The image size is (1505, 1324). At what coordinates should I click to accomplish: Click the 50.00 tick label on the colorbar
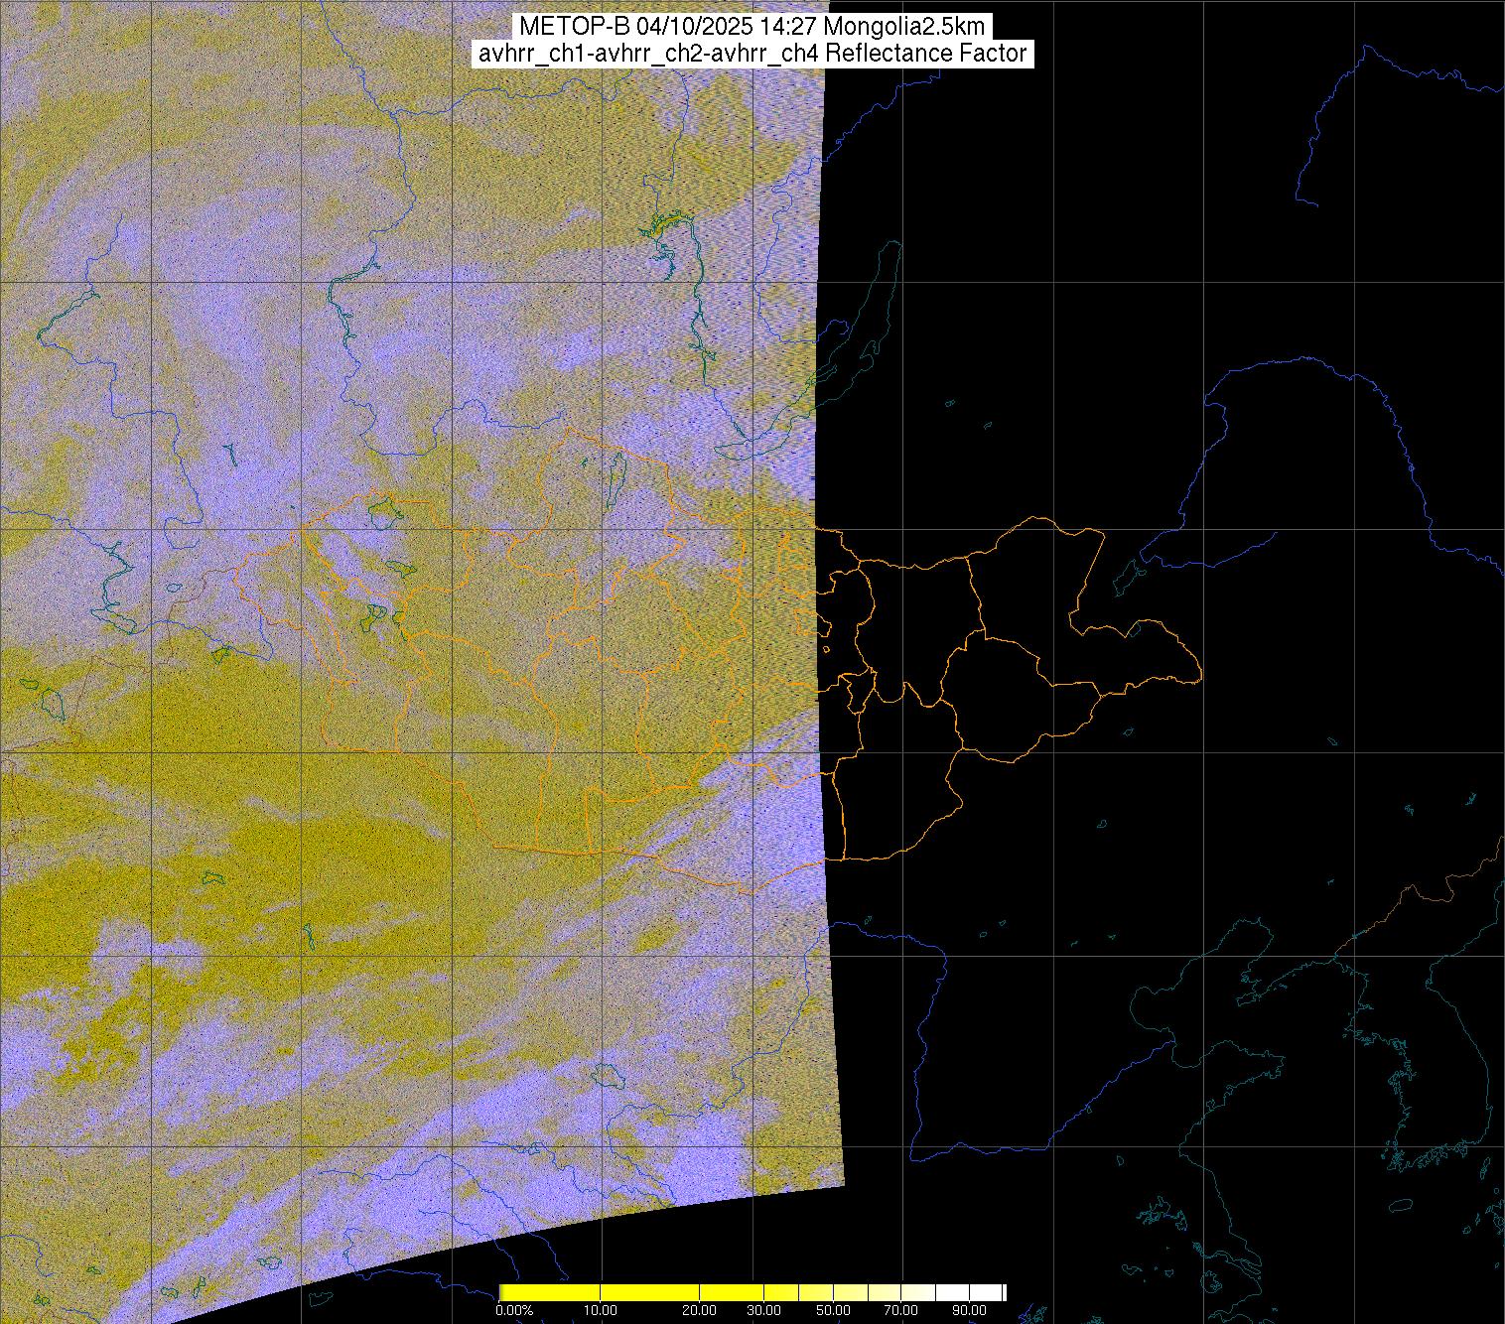click(x=834, y=1311)
